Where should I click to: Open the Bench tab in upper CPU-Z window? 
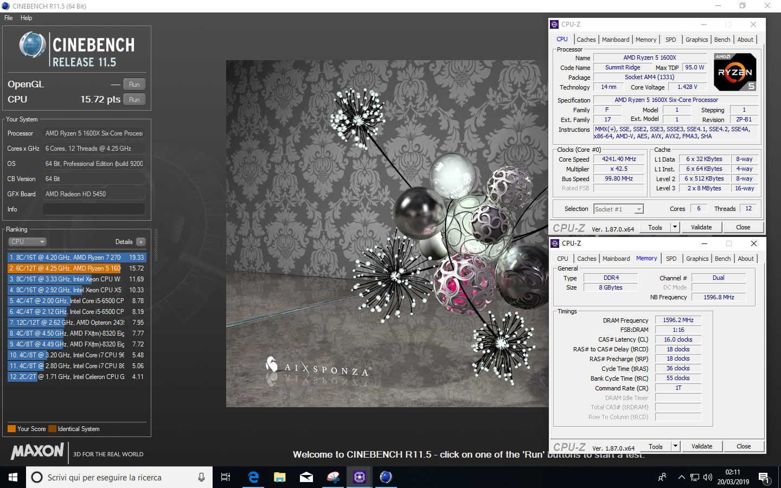click(x=722, y=40)
